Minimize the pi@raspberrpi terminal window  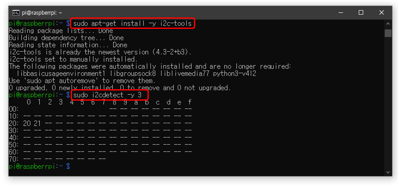tap(341, 13)
